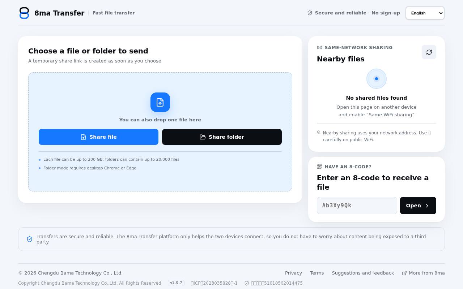The height and width of the screenshot is (289, 463).
Task: Click the '© 2026 Chengdu Bama Technology' copyright text
Action: pos(71,273)
